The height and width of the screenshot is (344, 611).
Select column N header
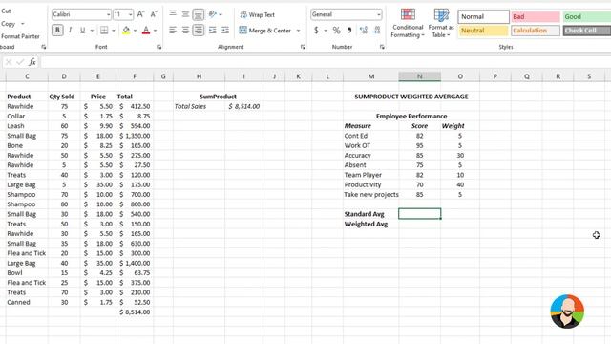click(x=420, y=76)
